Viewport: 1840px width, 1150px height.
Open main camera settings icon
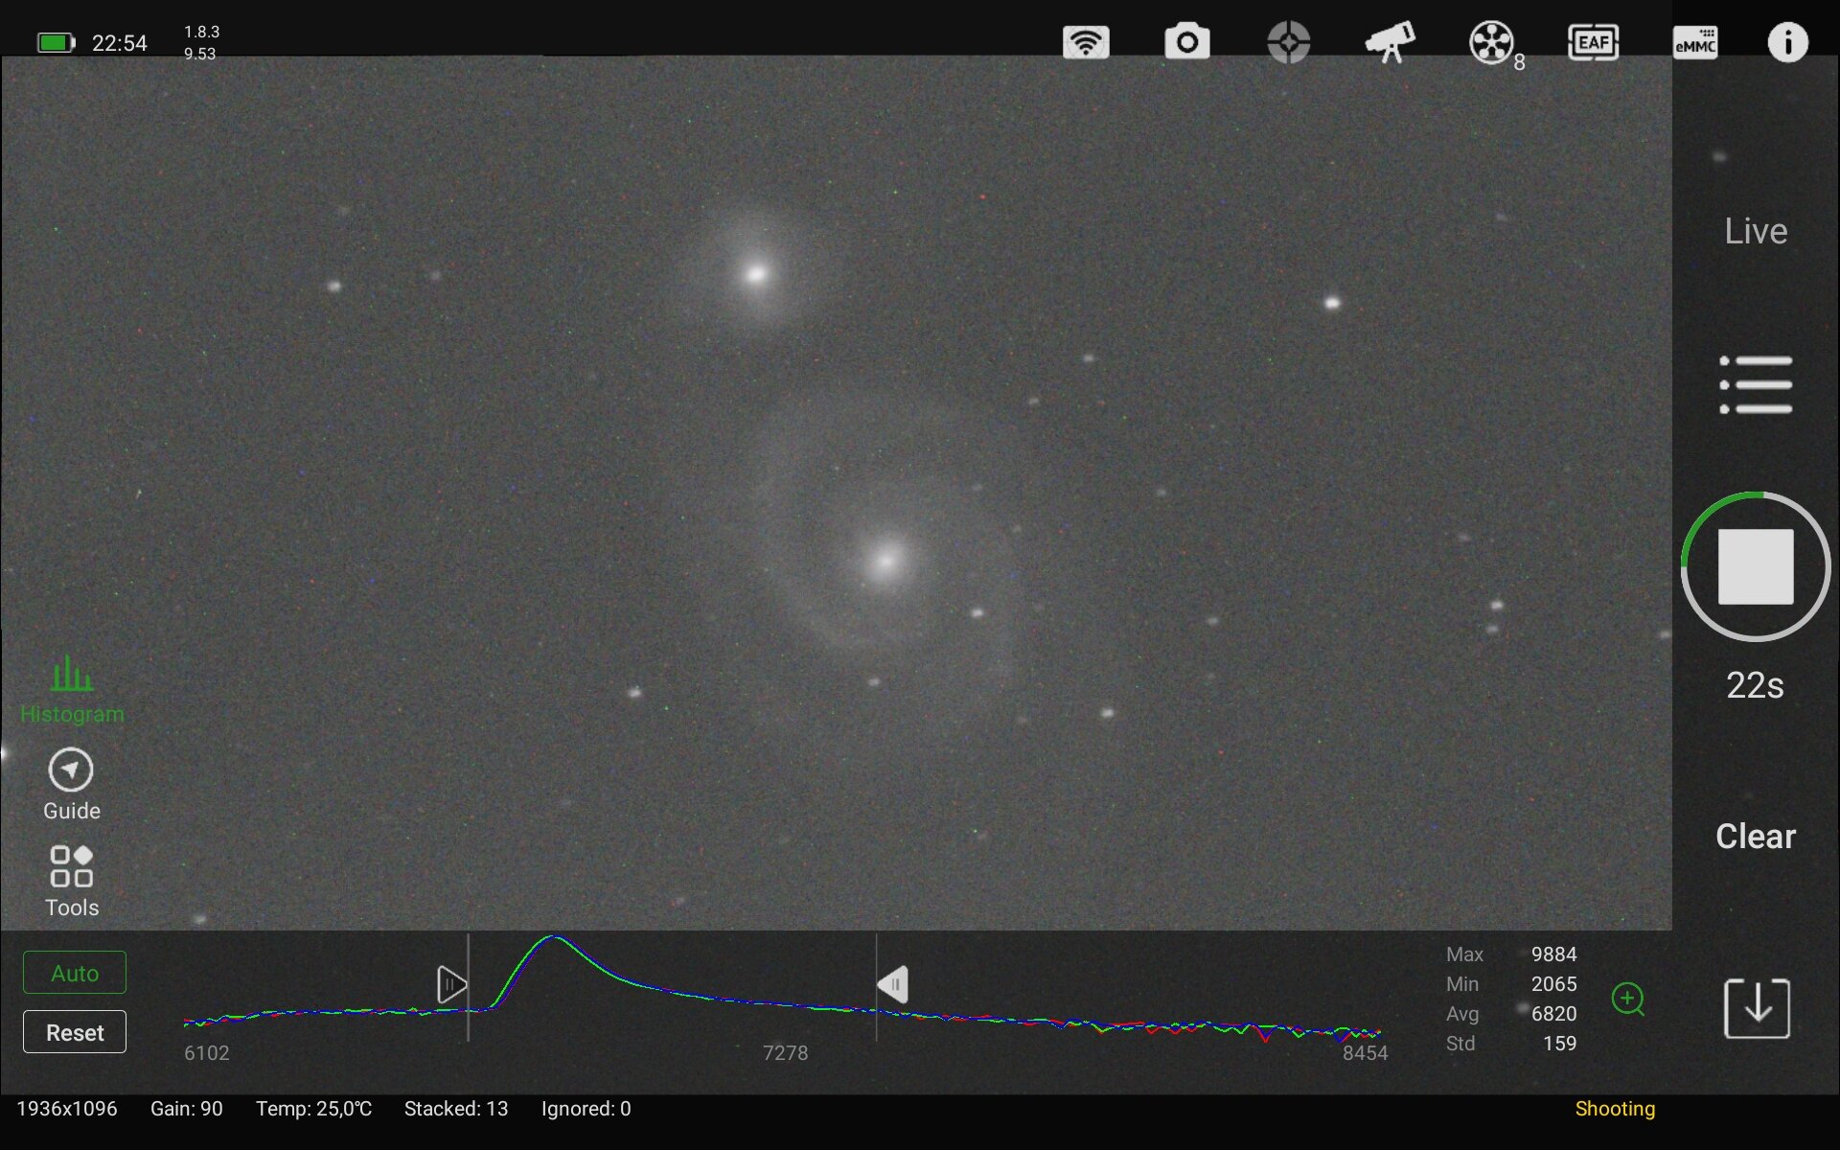pos(1186,43)
